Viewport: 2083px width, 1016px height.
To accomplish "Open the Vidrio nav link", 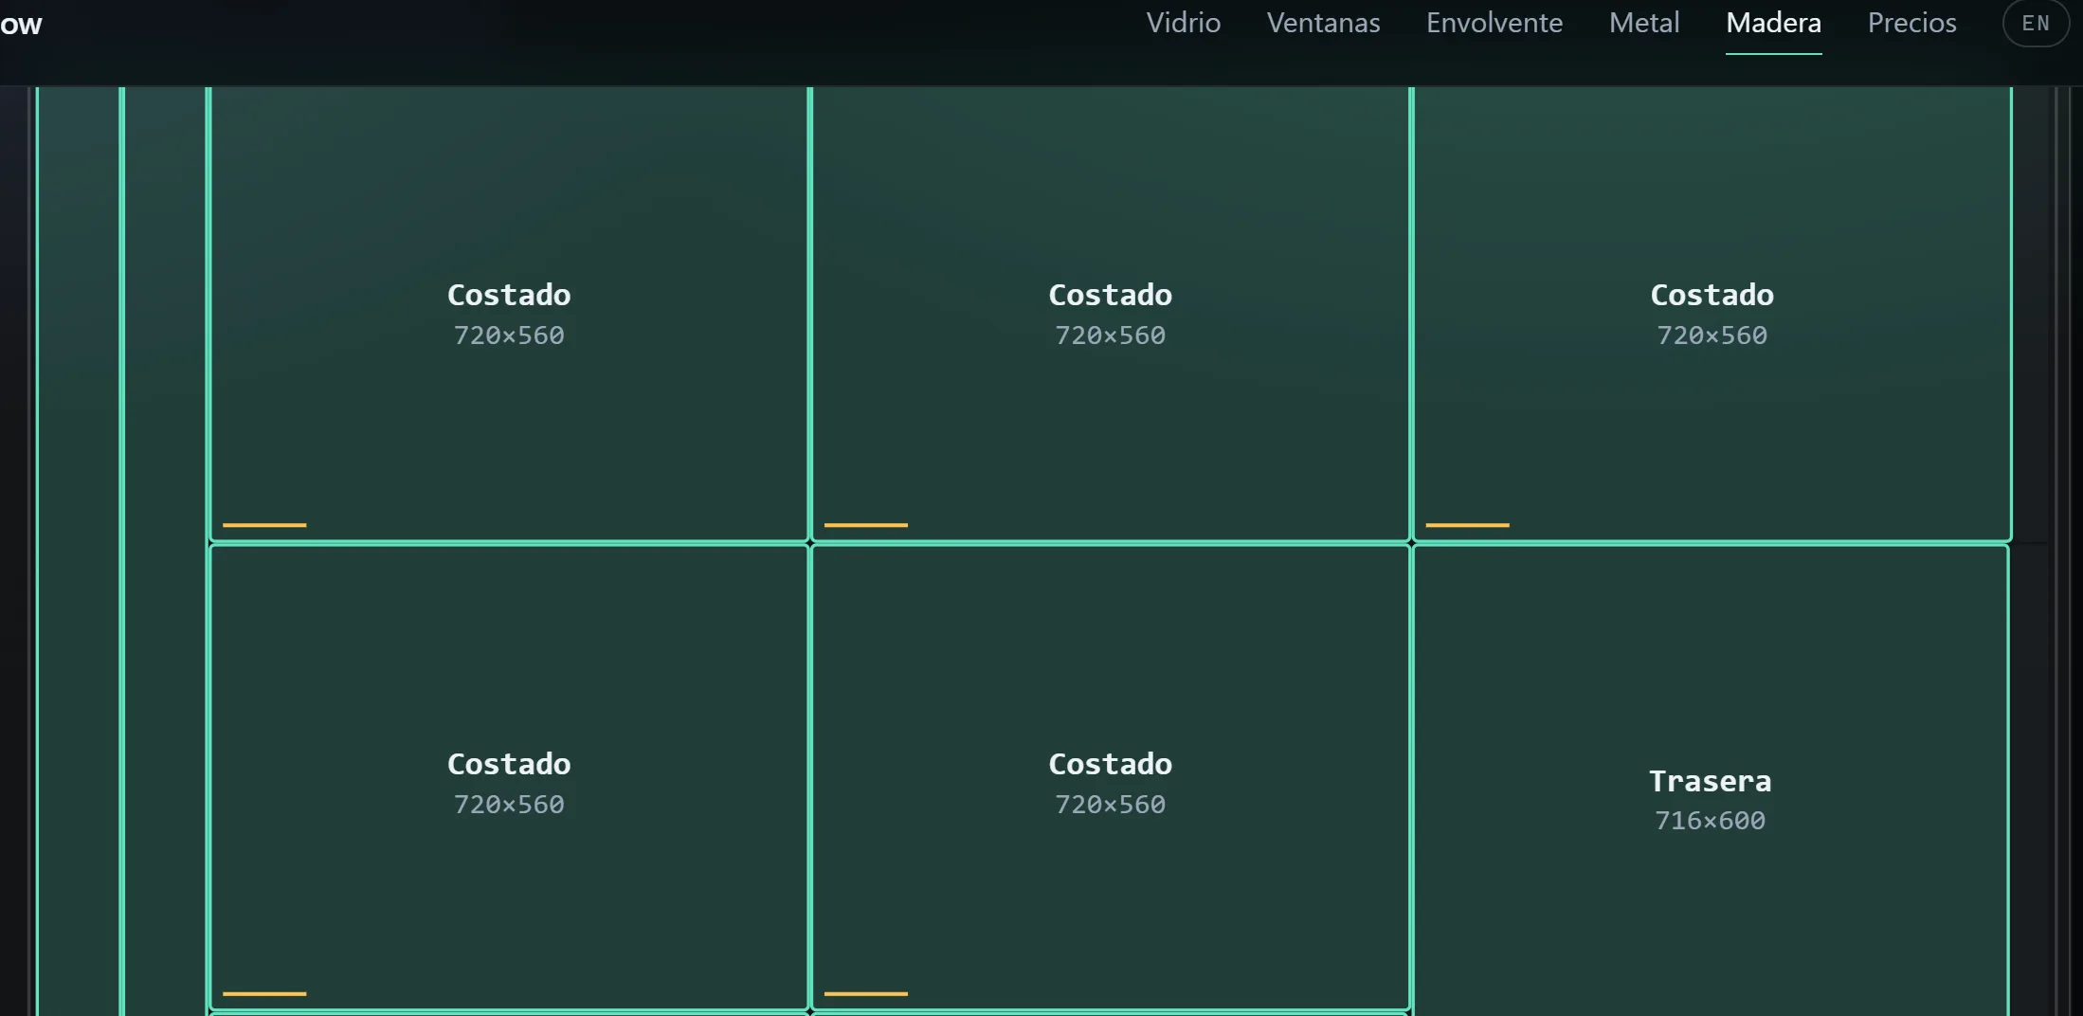I will pos(1183,23).
